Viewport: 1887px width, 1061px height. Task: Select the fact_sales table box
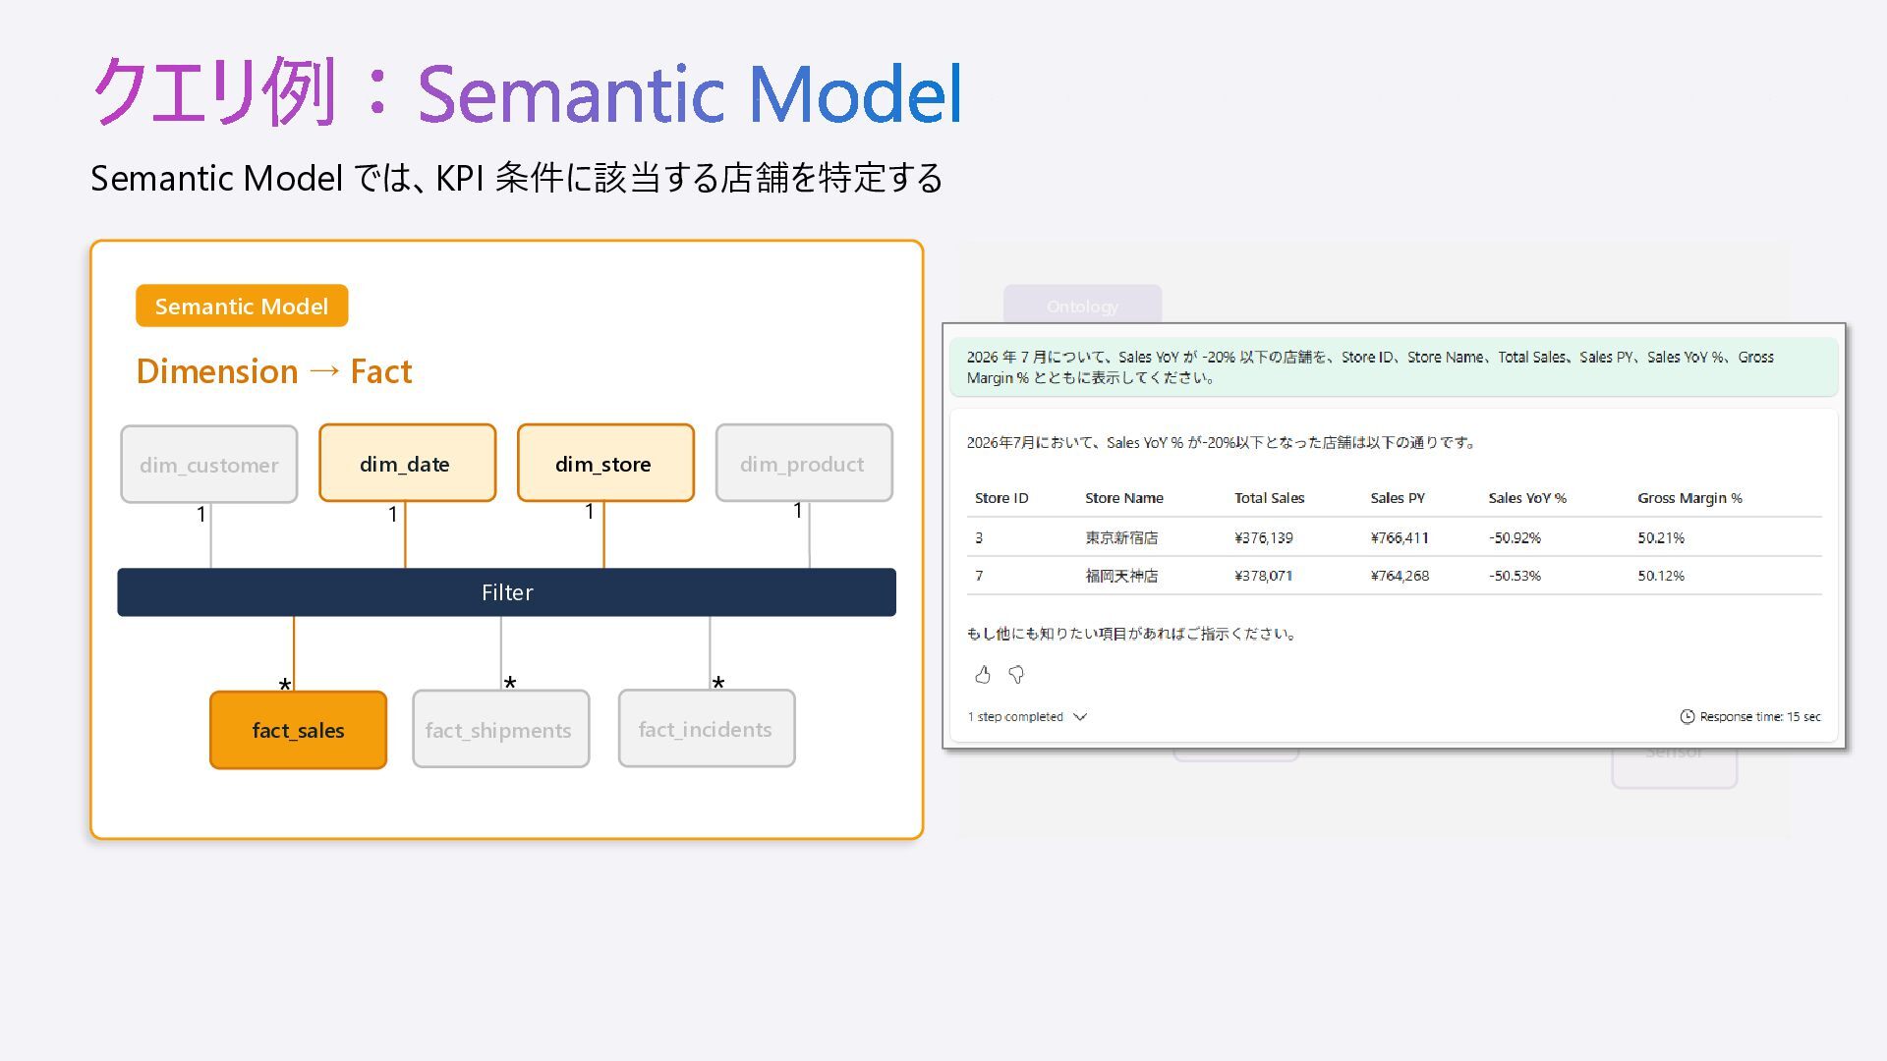pos(298,730)
